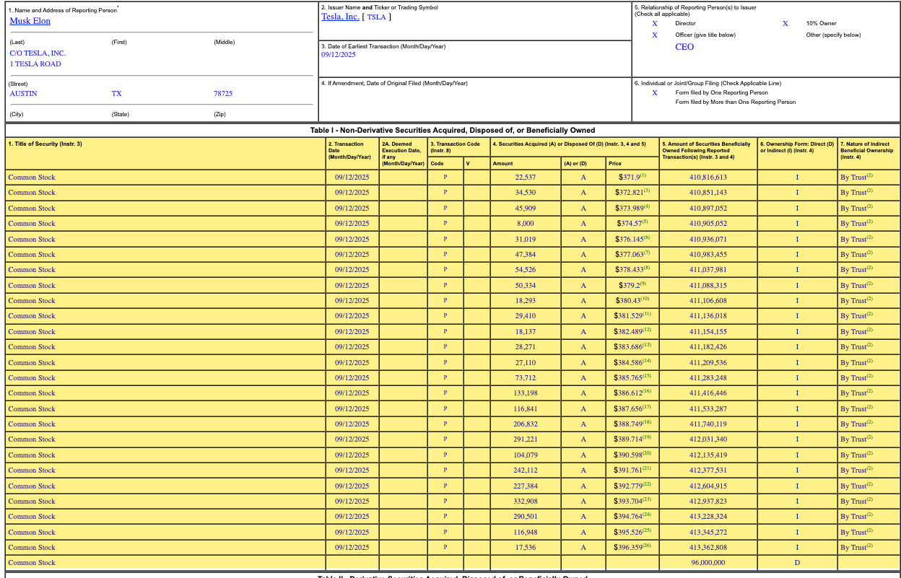Click footnote marker on the $396.359 price
The width and height of the screenshot is (901, 578).
[x=647, y=546]
